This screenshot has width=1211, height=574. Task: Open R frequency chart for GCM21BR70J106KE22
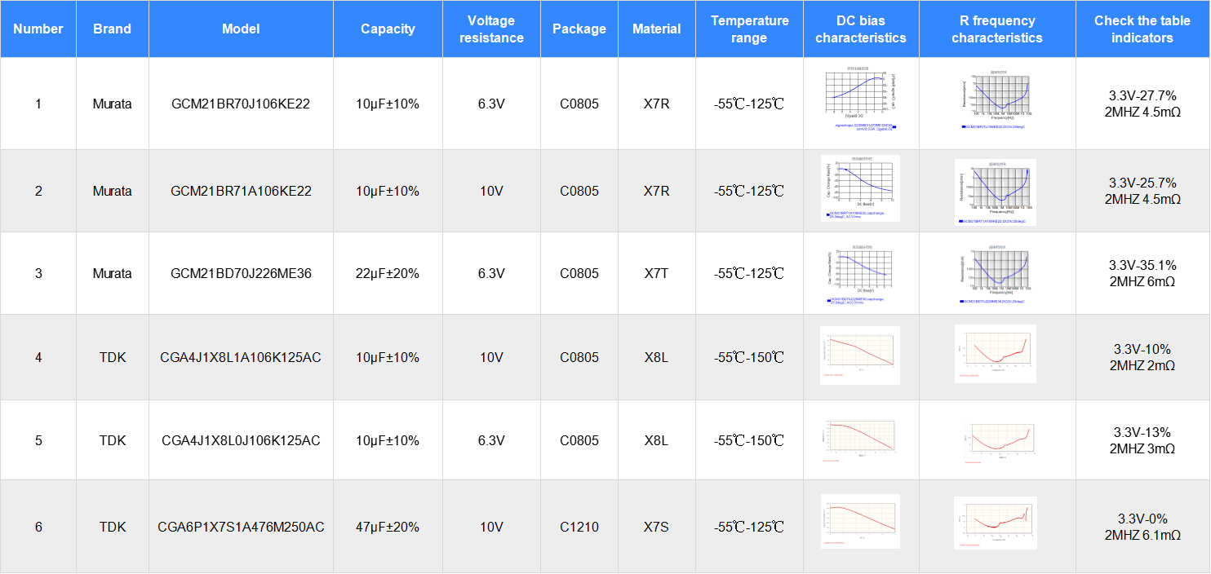[996, 102]
